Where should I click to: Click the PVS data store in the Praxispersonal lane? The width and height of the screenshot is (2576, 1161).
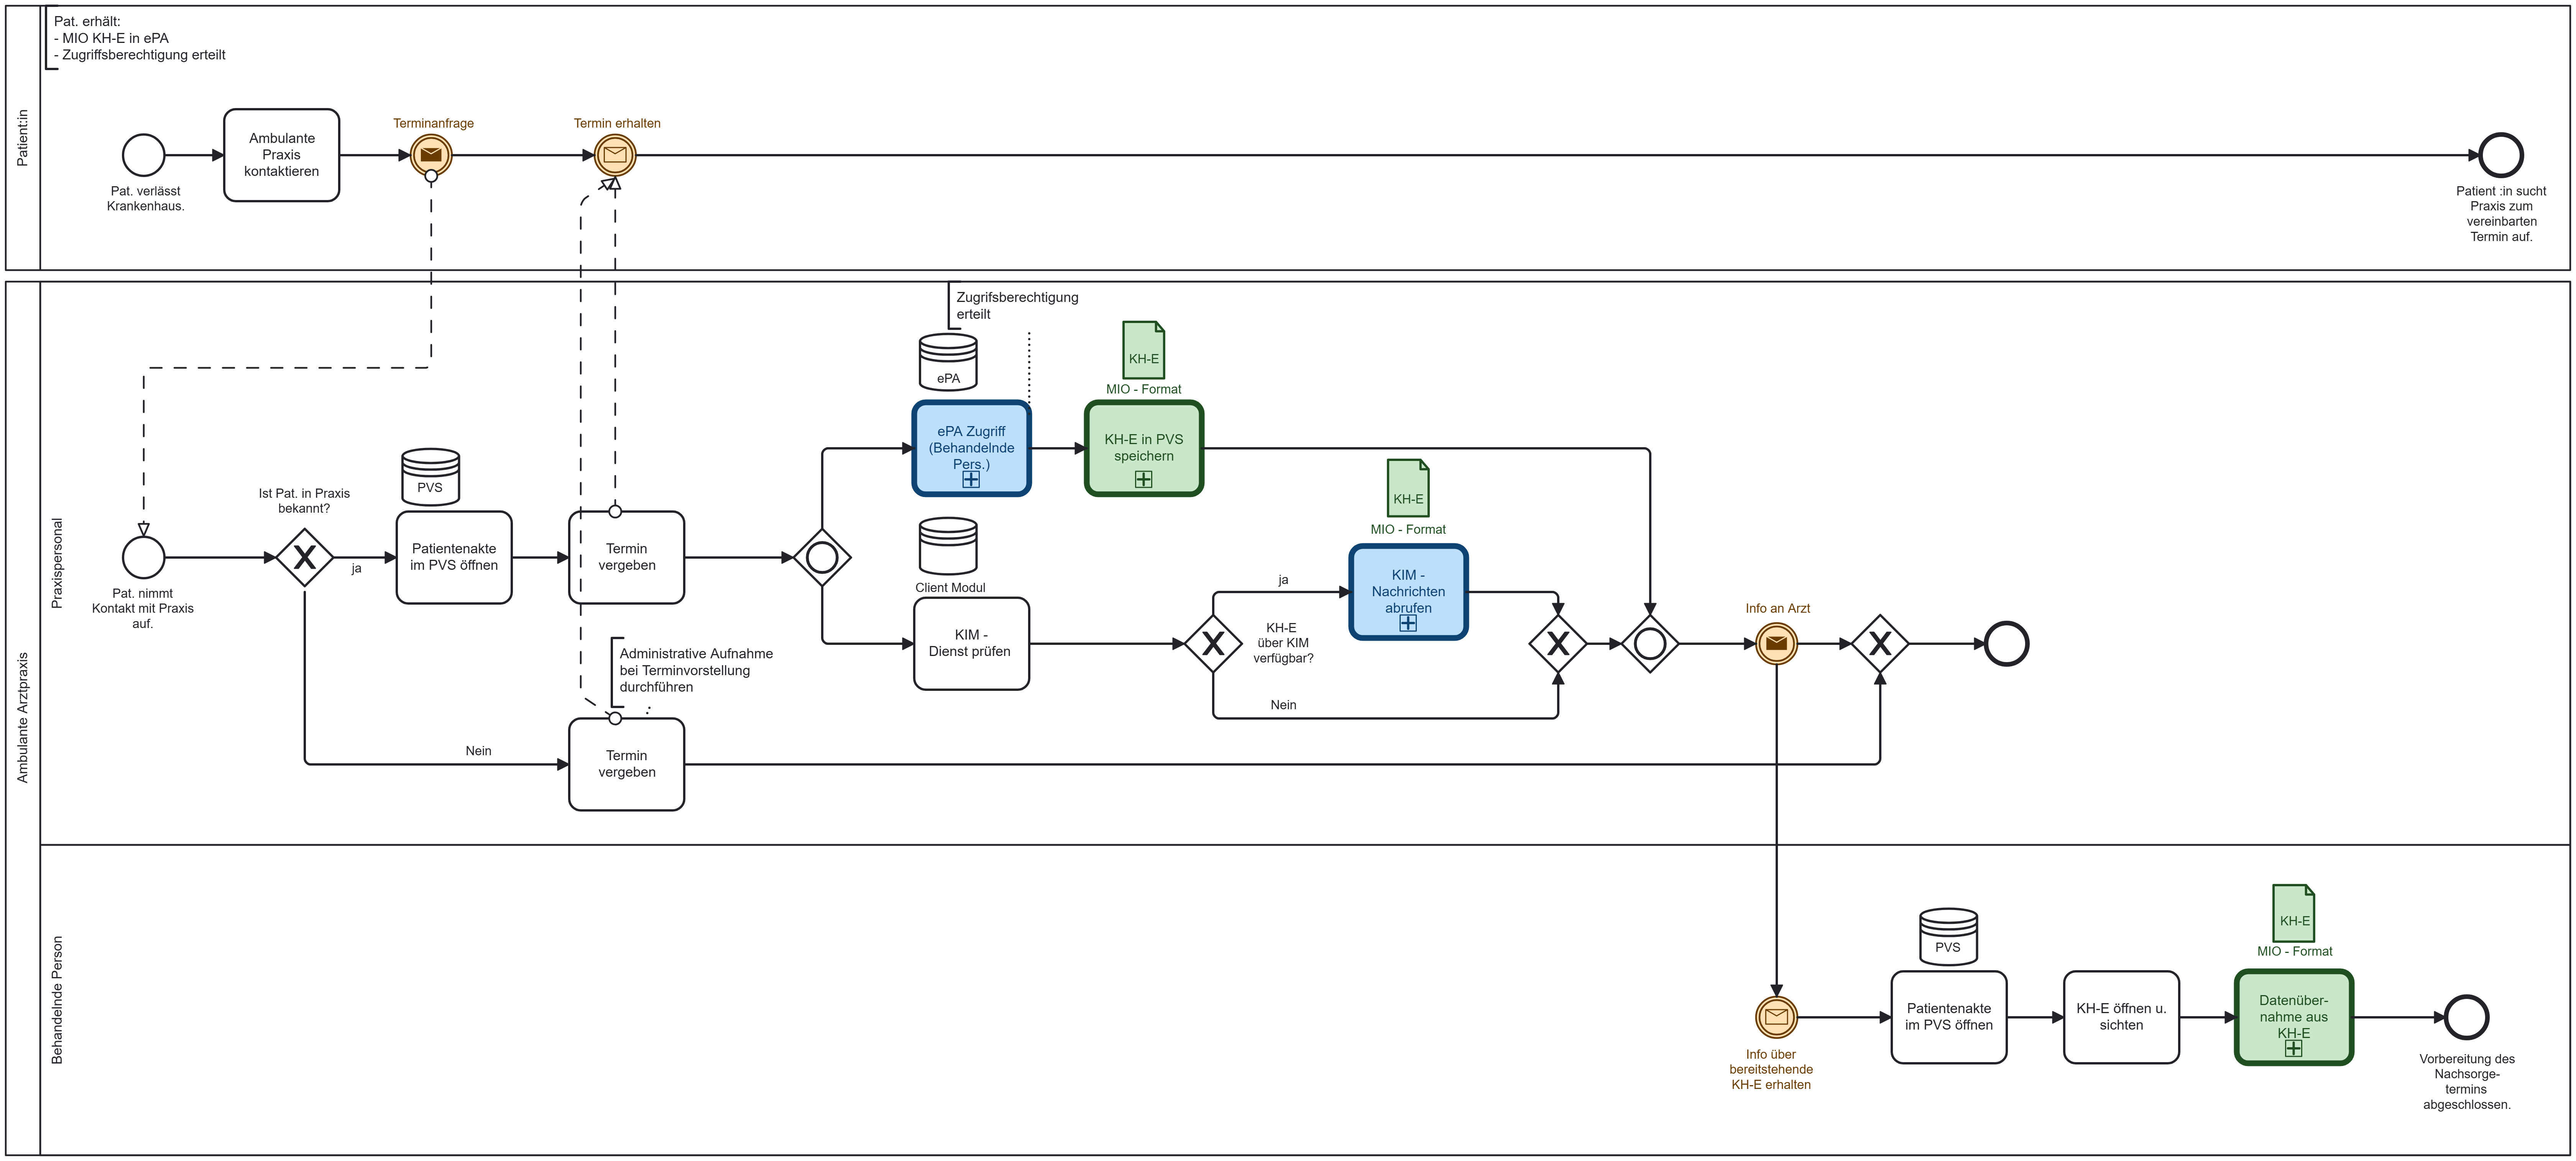pyautogui.click(x=431, y=477)
